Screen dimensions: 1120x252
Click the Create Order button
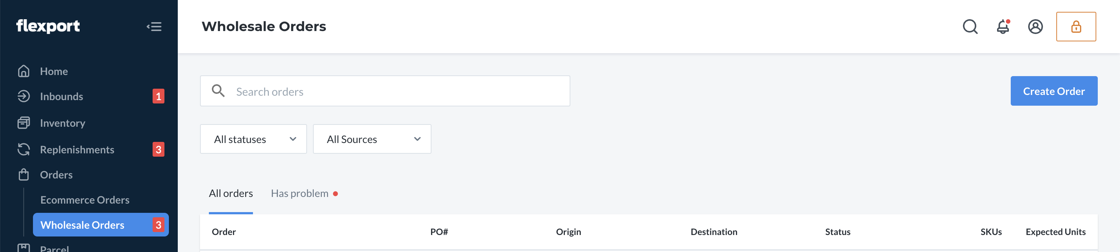coord(1054,91)
